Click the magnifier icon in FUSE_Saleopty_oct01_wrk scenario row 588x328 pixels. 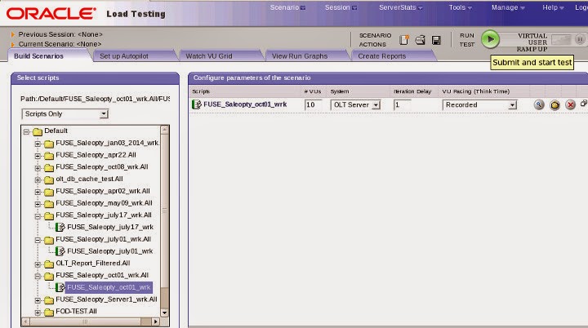click(x=539, y=104)
